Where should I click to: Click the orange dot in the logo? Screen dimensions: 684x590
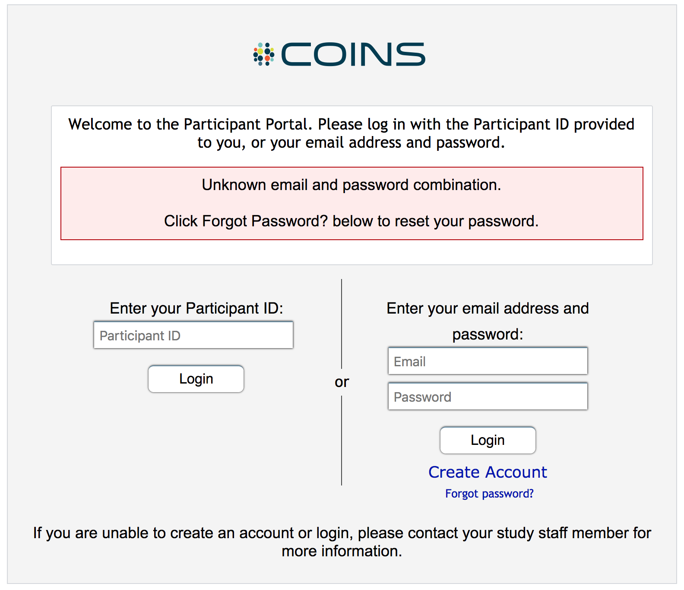(x=267, y=58)
